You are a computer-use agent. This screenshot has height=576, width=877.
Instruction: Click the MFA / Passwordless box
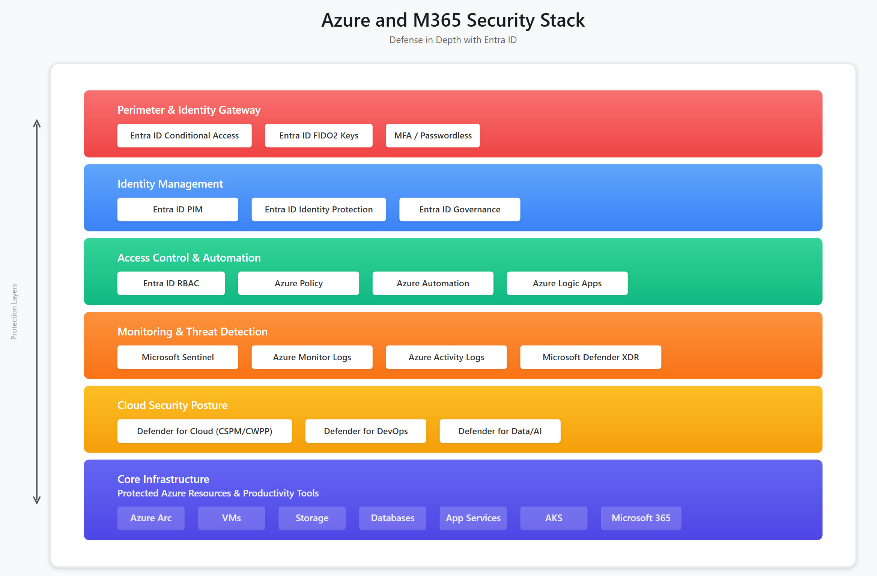433,135
